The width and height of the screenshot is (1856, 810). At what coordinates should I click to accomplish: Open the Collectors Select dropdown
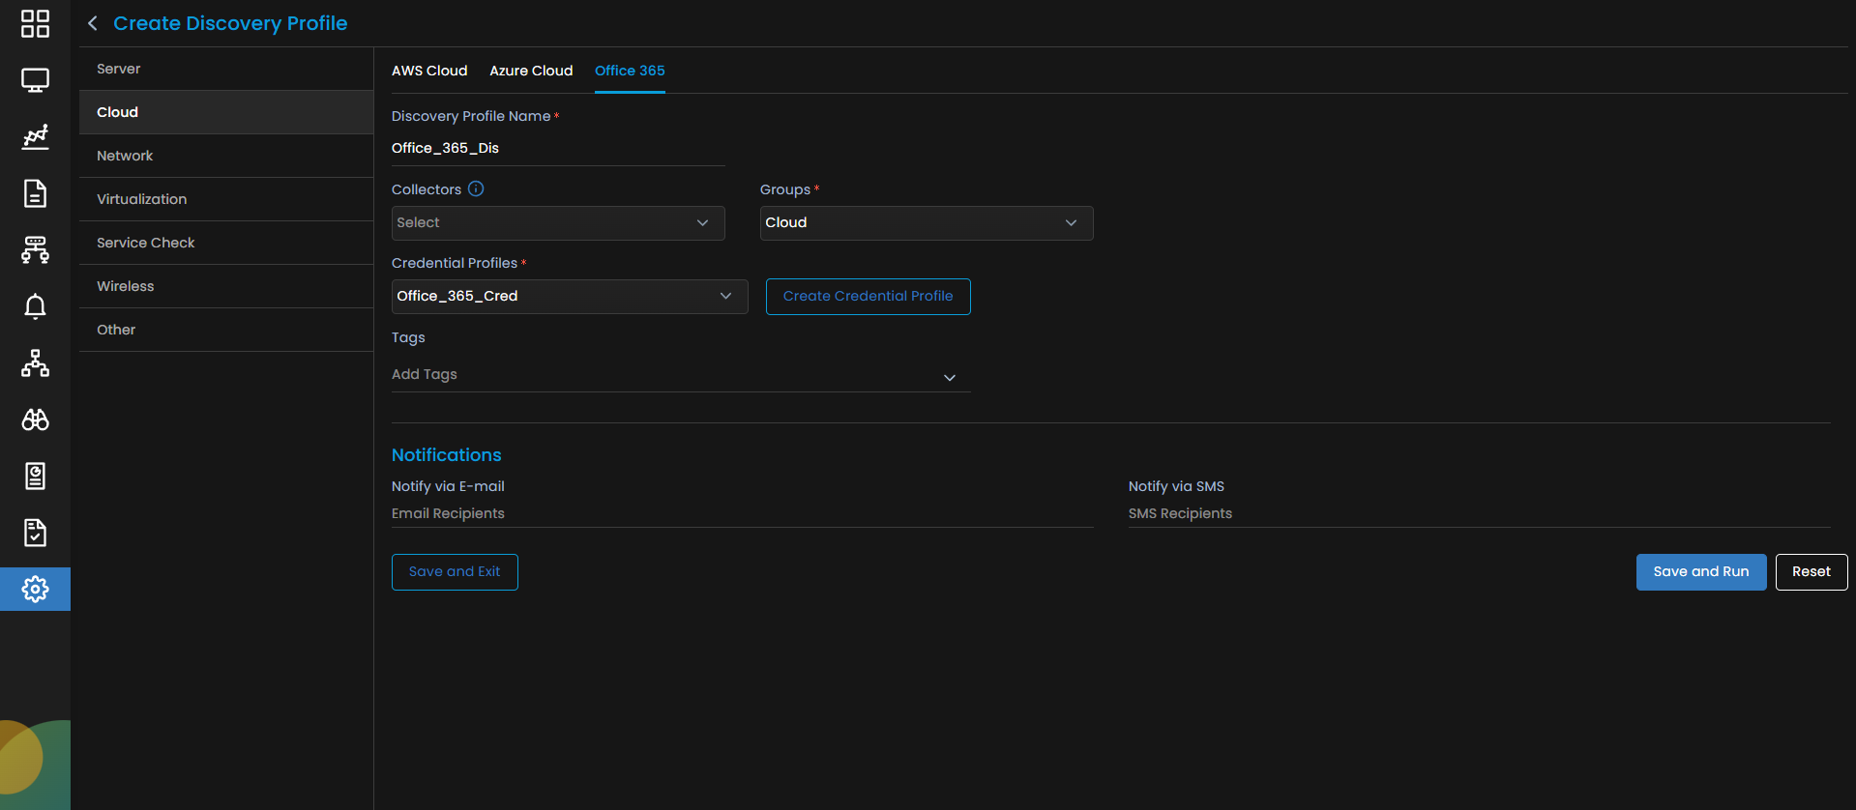[558, 223]
